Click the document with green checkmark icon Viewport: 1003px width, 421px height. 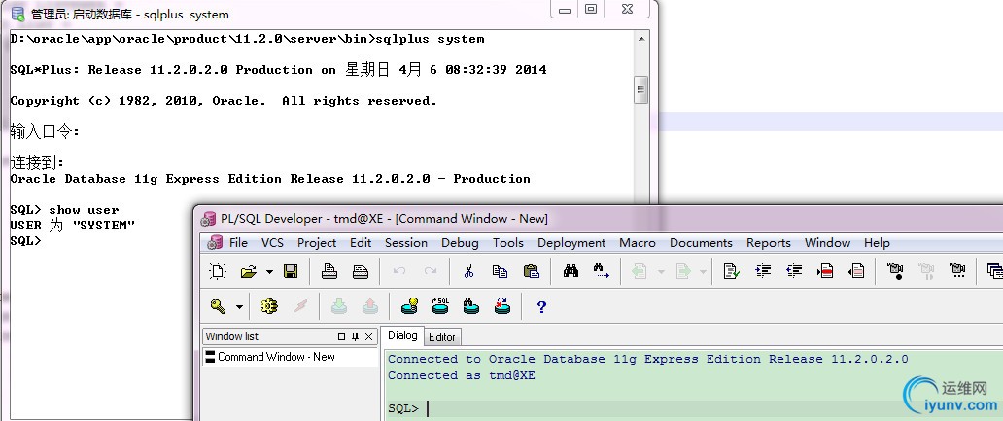pos(731,271)
